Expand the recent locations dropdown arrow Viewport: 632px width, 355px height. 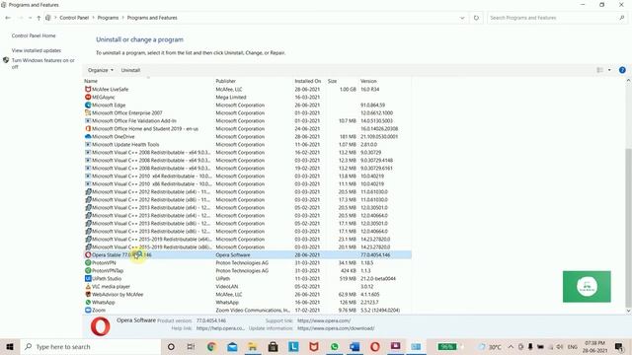[30, 18]
